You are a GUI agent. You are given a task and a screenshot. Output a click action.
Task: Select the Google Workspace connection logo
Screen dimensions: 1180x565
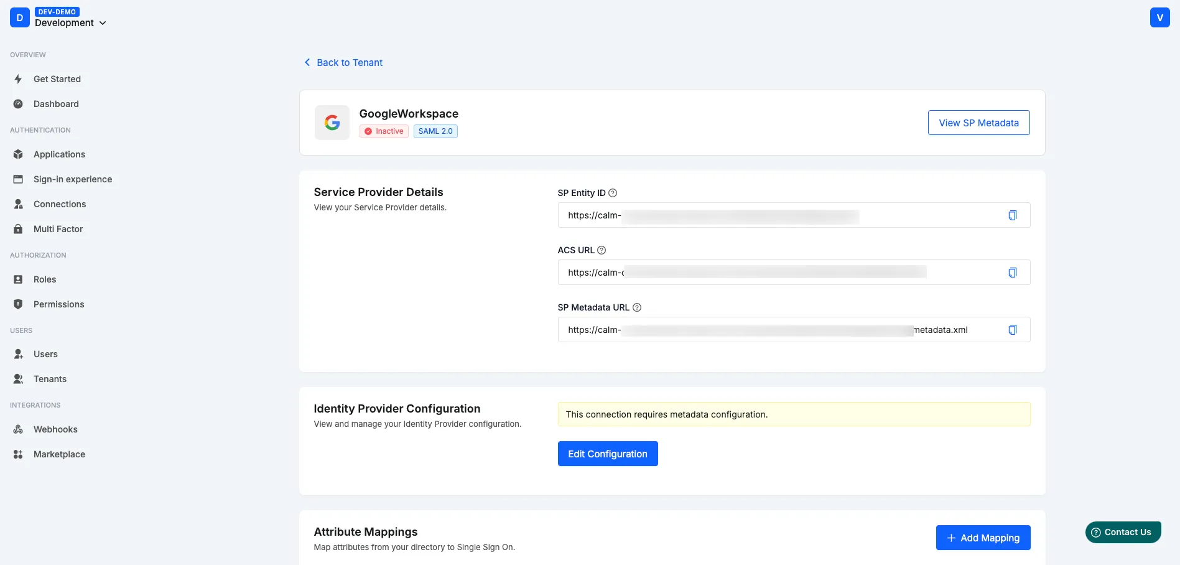click(332, 122)
